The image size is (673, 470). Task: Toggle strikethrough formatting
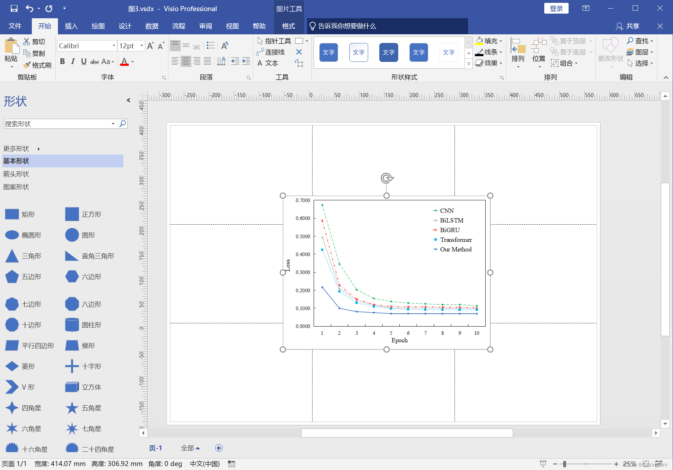(95, 62)
